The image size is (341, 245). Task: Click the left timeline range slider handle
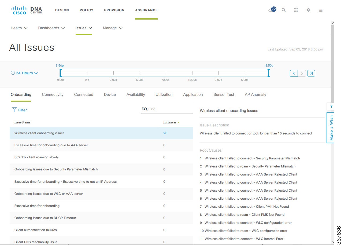[60, 73]
